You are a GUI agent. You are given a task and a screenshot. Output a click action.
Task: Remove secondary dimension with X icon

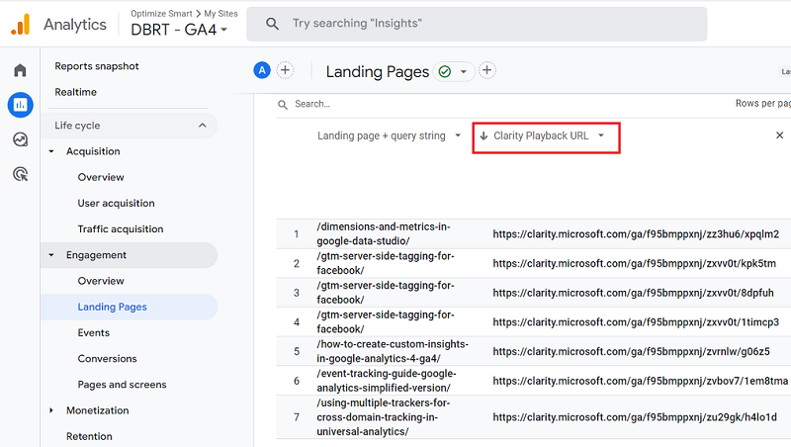(779, 135)
